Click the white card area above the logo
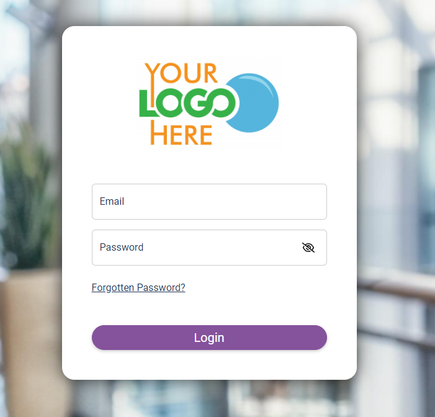Viewport: 435px width, 417px height. [x=209, y=43]
